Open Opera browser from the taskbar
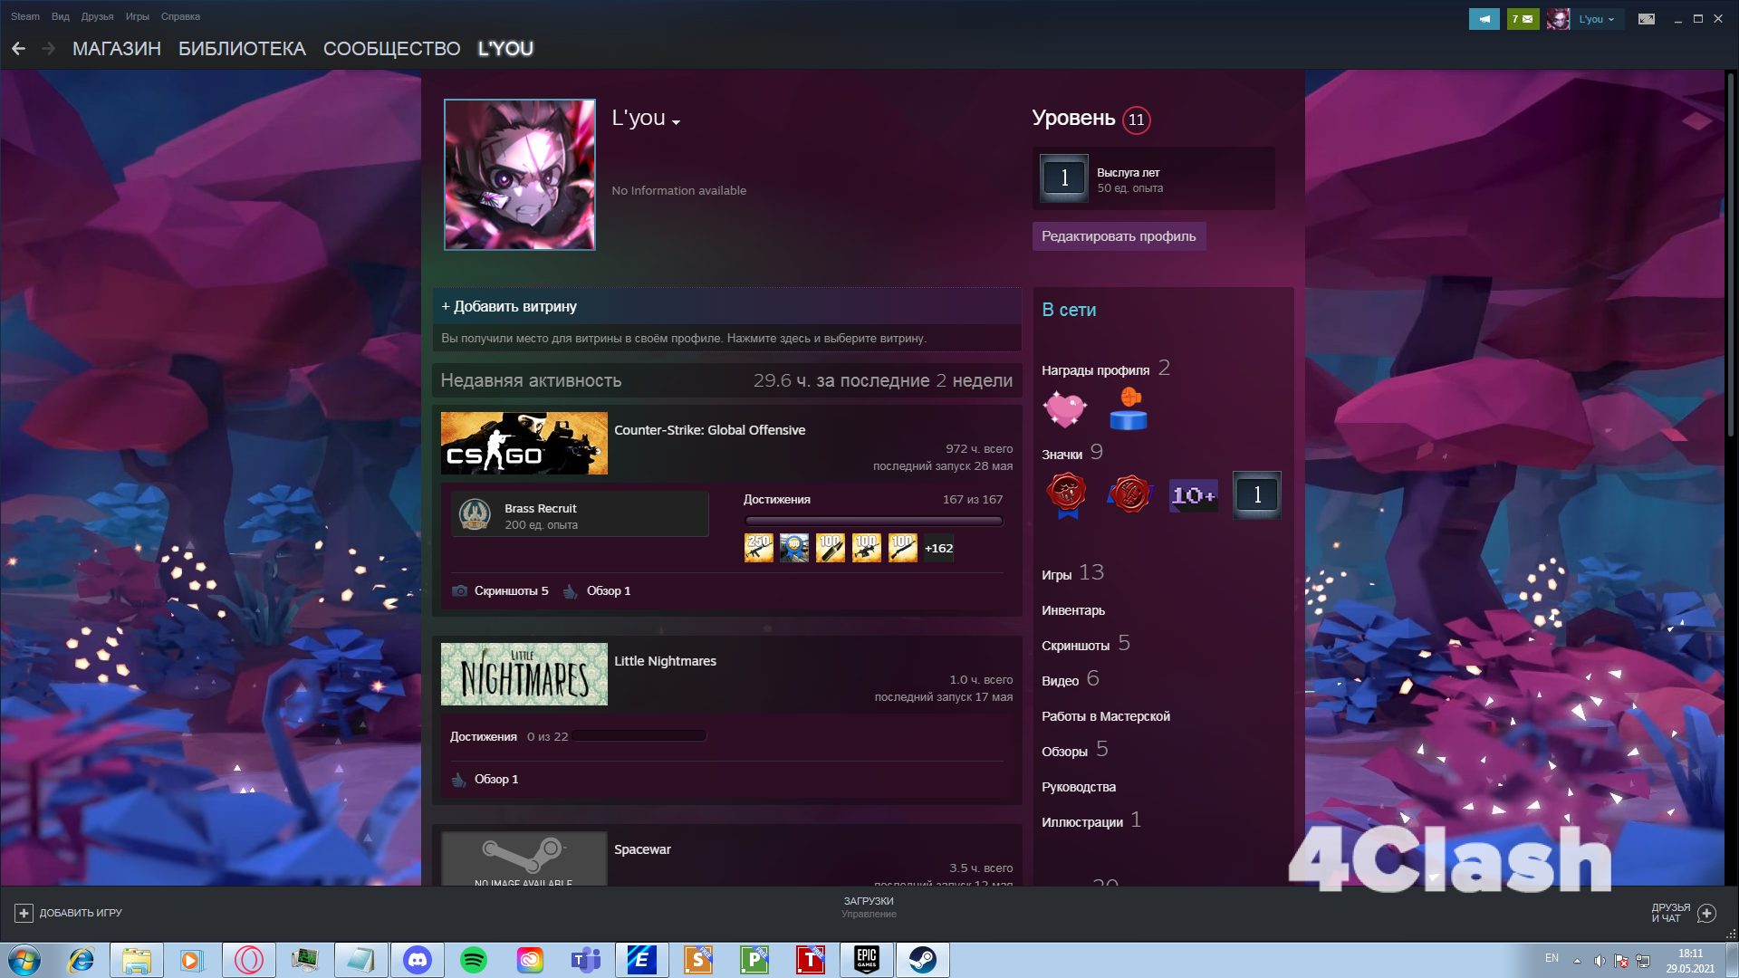Image resolution: width=1739 pixels, height=978 pixels. [x=249, y=960]
